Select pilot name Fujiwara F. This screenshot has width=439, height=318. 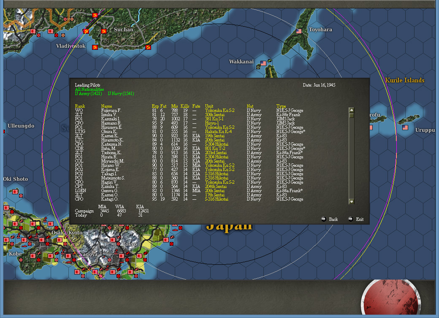coord(111,110)
